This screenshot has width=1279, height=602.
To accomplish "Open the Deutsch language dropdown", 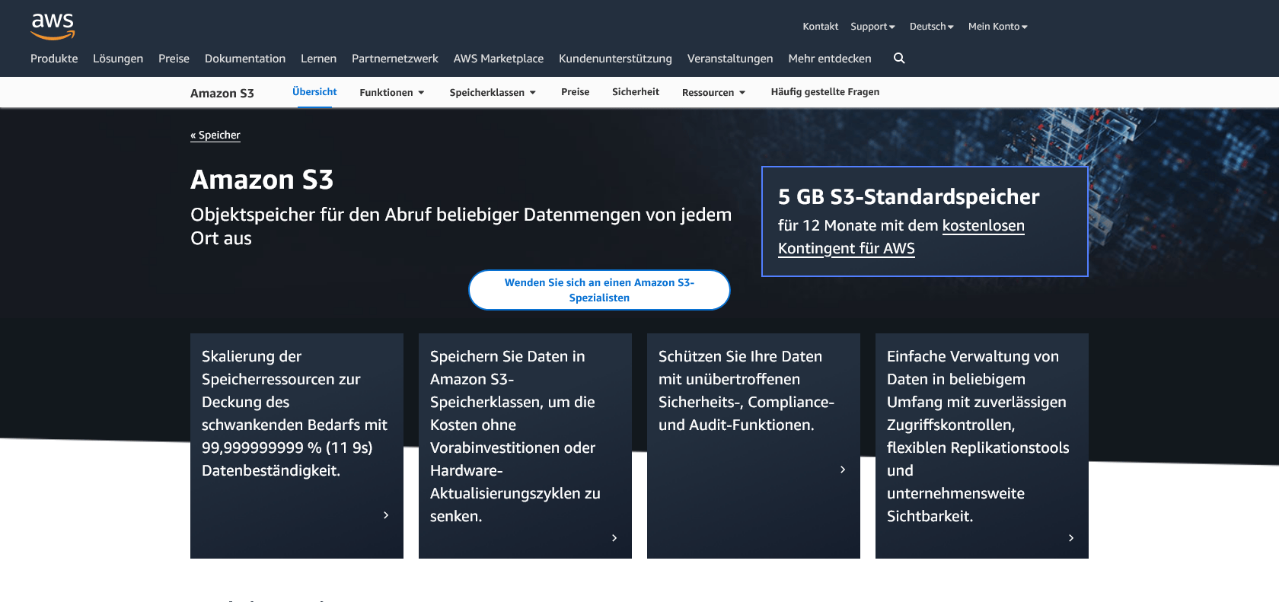I will click(x=931, y=27).
